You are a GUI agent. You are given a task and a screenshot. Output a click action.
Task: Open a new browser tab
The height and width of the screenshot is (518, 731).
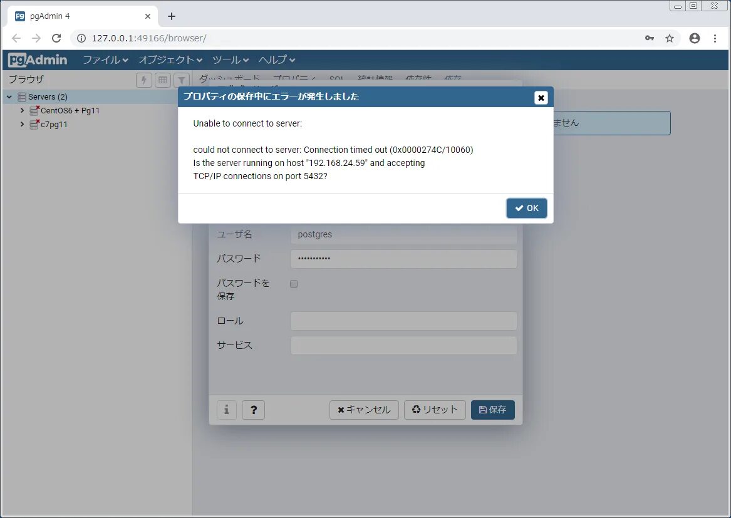(x=172, y=16)
